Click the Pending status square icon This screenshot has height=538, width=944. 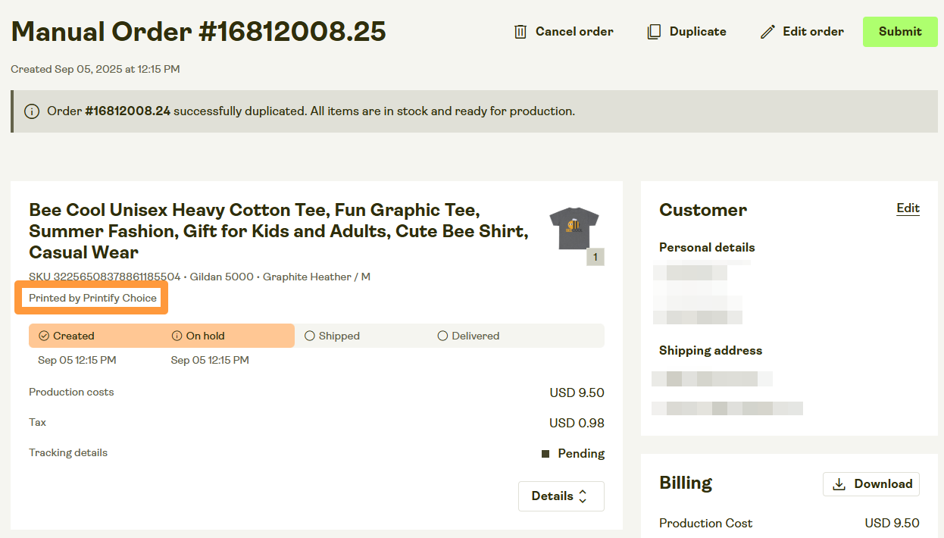coord(545,454)
